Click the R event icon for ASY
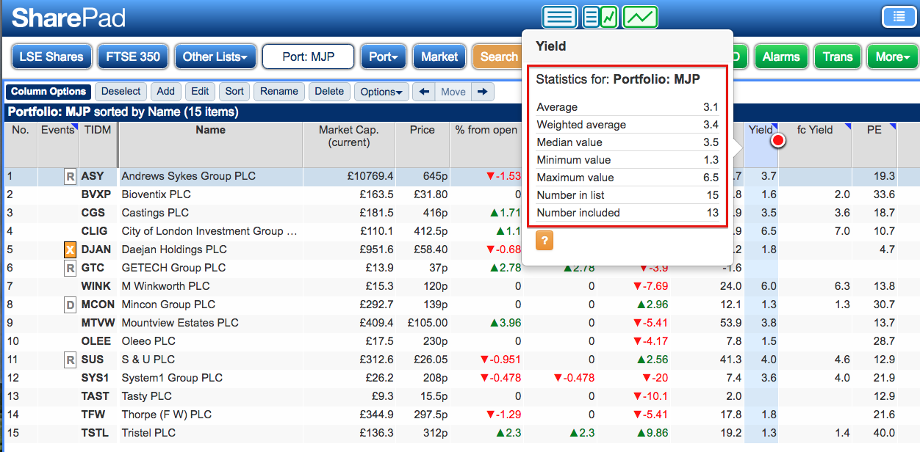Viewport: 920px width, 452px height. (x=70, y=176)
